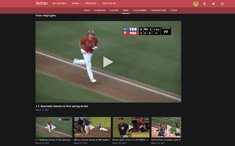235x146 pixels.
Task: Click 'J.T. Realmuto homers in first spring at-bat' title
Action: [x=62, y=106]
